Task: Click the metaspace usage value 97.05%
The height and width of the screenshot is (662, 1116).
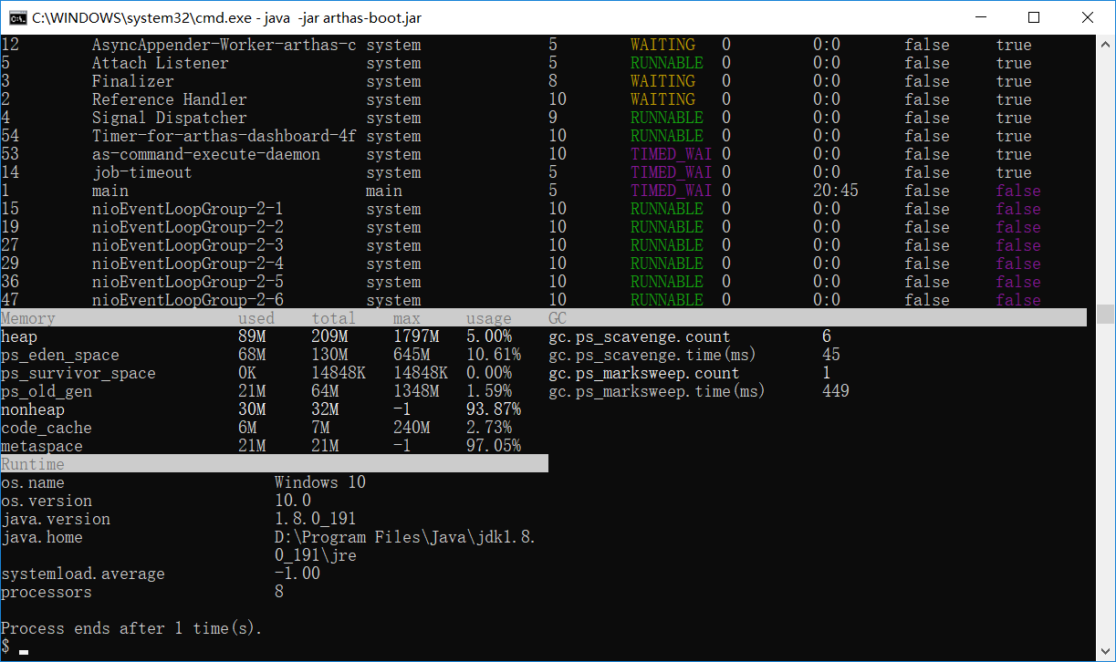Action: [494, 446]
